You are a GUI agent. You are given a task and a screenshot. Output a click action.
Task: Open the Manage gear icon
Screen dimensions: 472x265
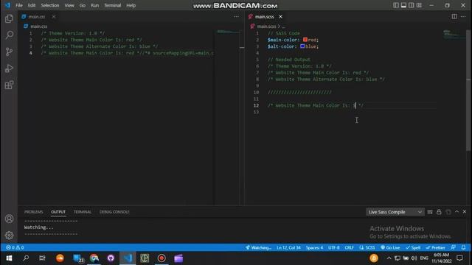(x=9, y=236)
